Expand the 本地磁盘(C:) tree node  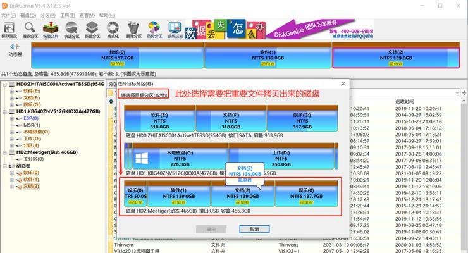click(x=11, y=132)
